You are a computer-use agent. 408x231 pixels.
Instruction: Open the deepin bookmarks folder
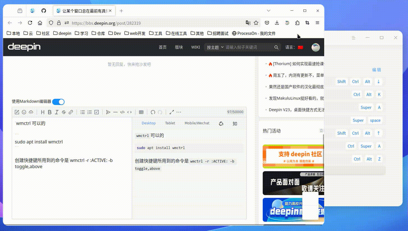(x=62, y=33)
